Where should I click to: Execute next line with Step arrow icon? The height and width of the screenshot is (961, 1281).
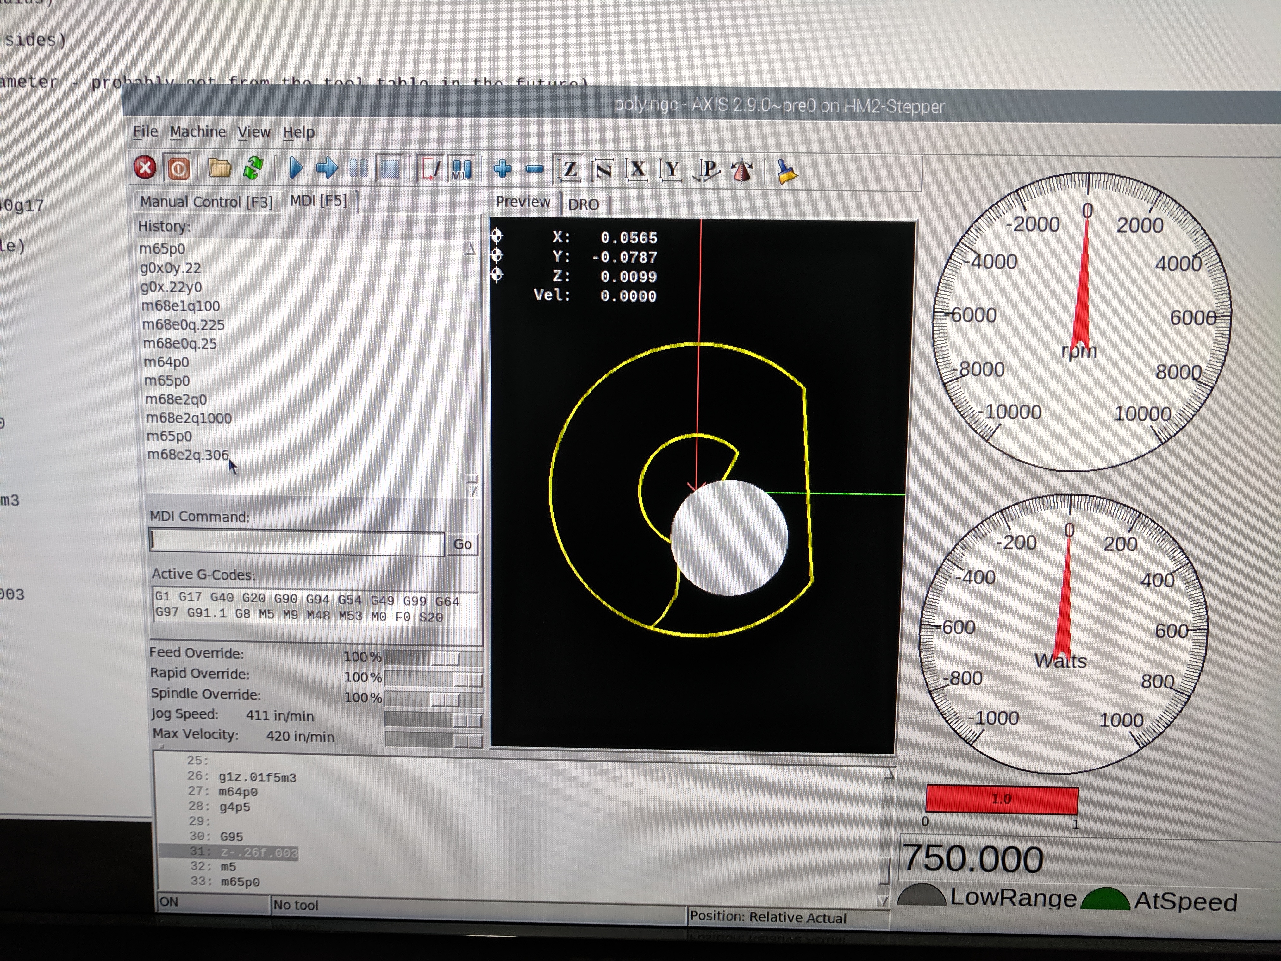(x=327, y=169)
